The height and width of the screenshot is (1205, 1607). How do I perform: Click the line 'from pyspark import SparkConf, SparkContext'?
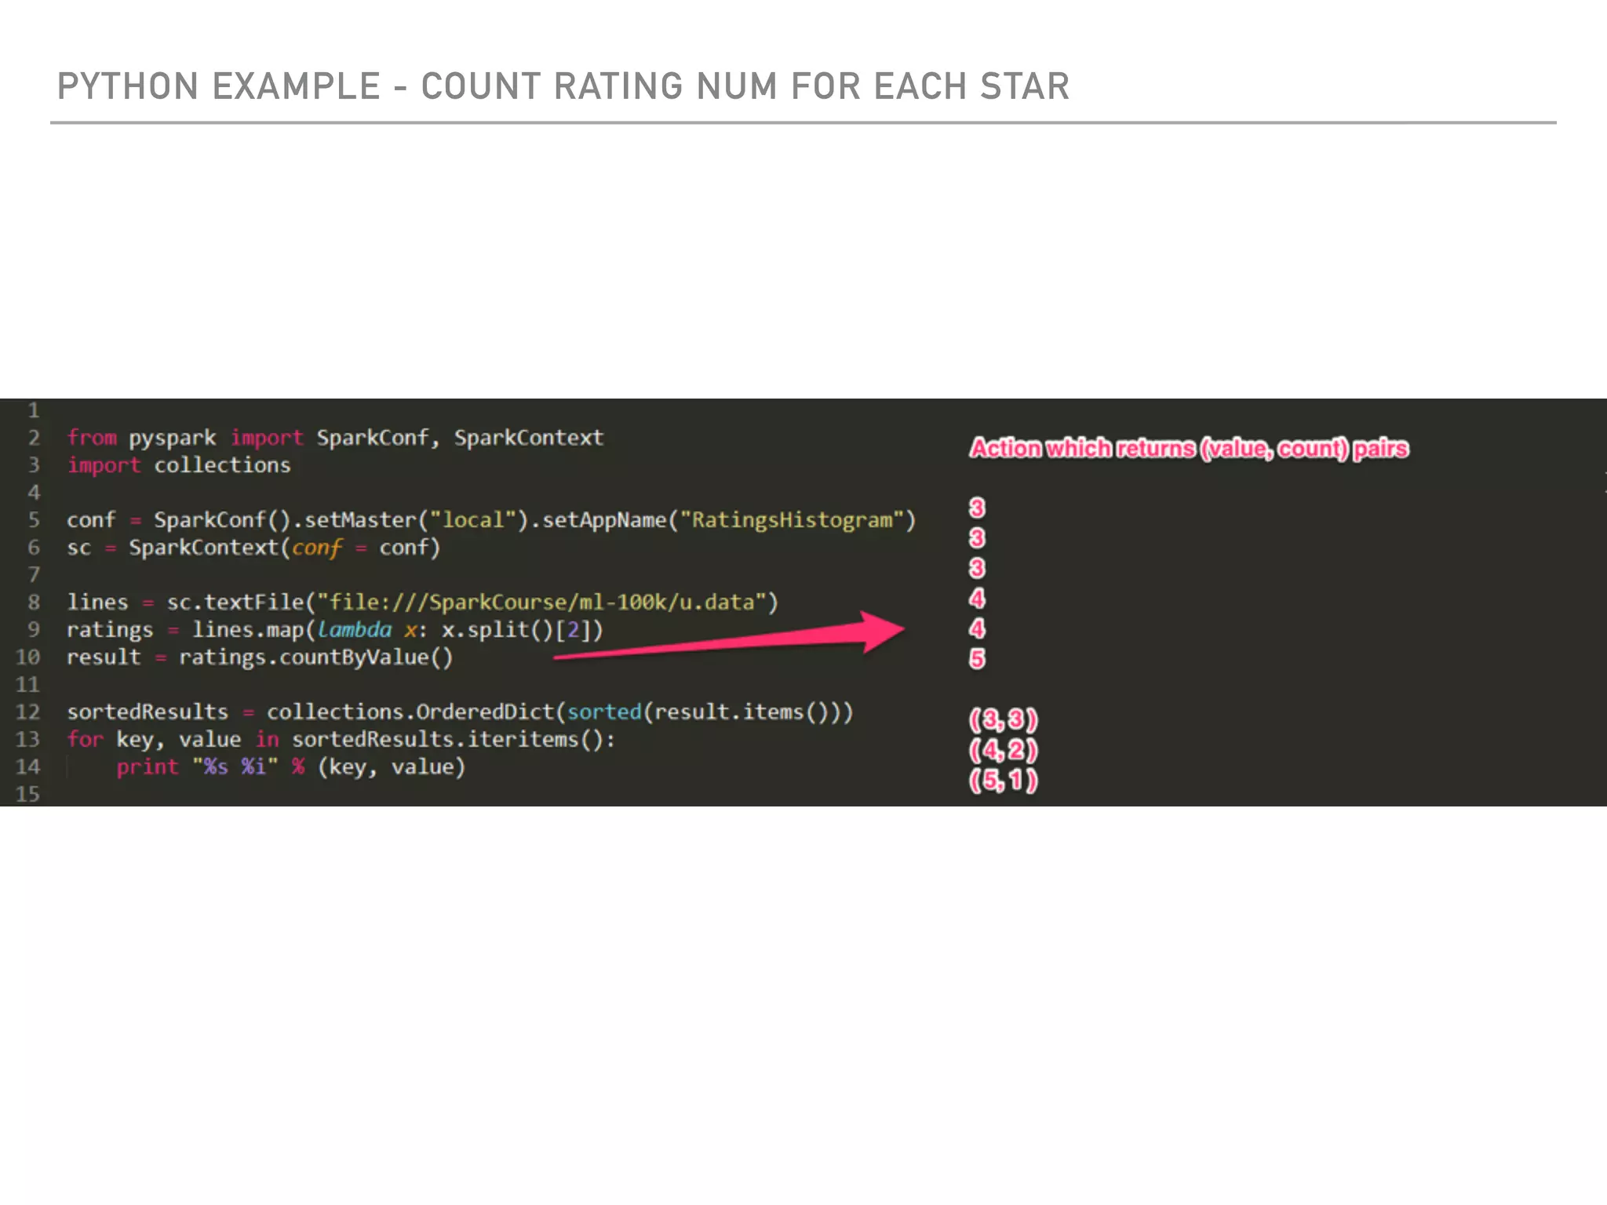(x=335, y=438)
